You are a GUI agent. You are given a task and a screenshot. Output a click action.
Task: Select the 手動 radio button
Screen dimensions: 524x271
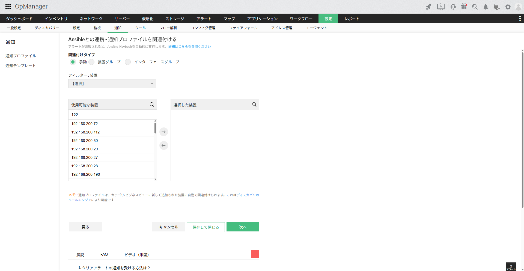[73, 62]
